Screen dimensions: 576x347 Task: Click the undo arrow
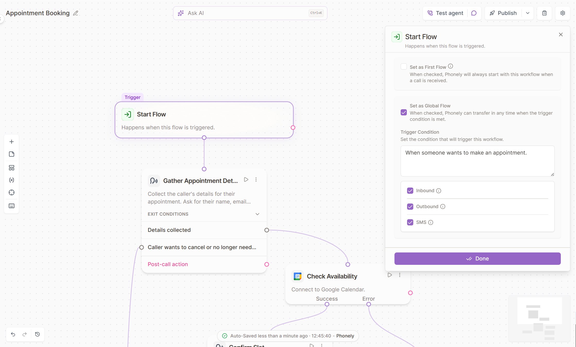tap(13, 334)
